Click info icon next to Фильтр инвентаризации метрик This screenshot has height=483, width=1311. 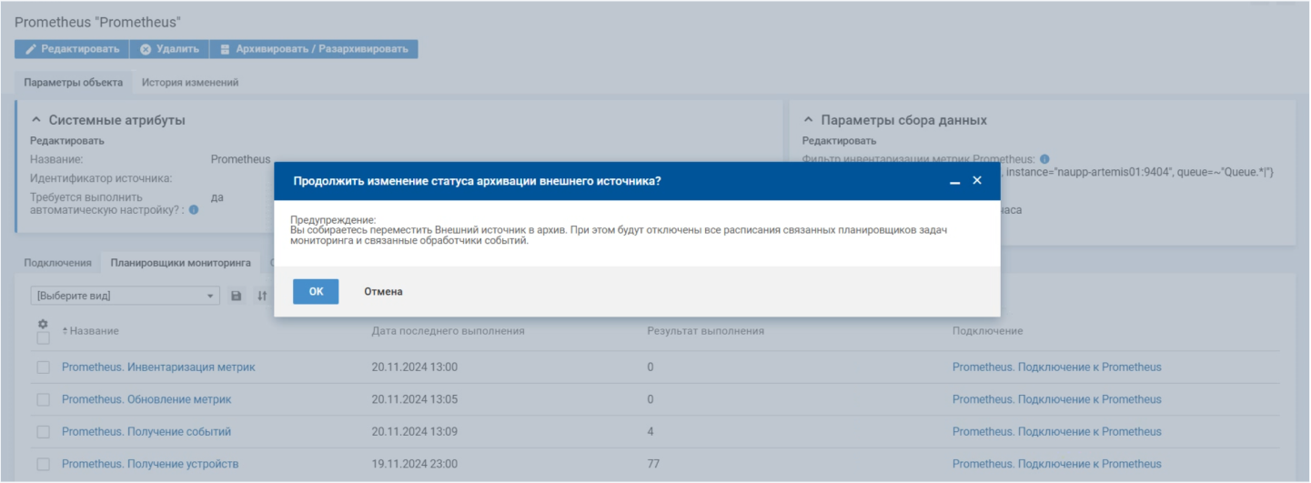pyautogui.click(x=1044, y=159)
